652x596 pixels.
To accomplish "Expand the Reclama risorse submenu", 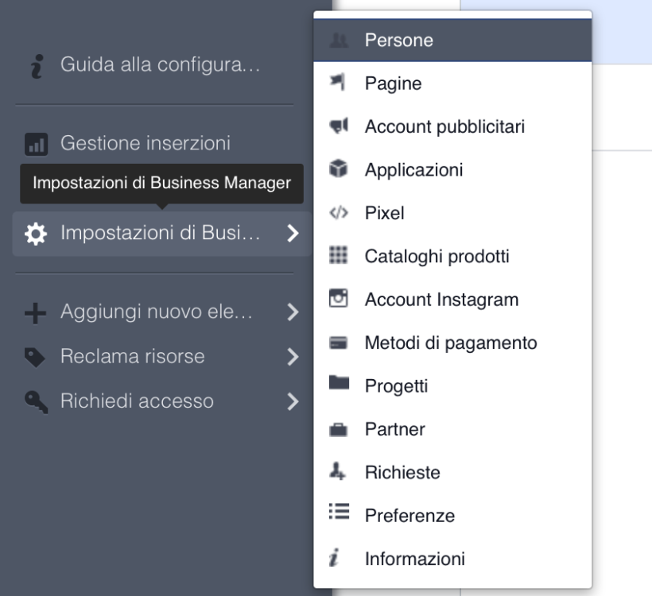I will click(x=293, y=357).
